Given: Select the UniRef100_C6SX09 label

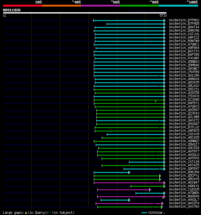Looking at the screenshot, I should tap(184, 134).
